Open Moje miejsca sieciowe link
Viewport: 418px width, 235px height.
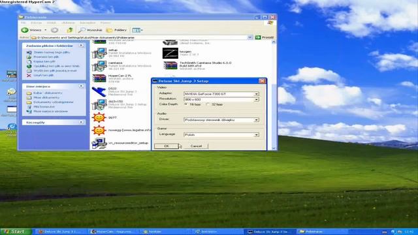tap(51, 112)
